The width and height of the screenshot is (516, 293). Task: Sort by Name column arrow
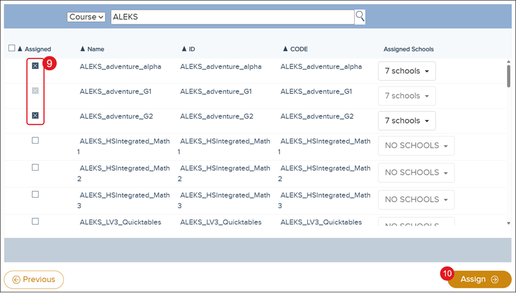tap(83, 49)
